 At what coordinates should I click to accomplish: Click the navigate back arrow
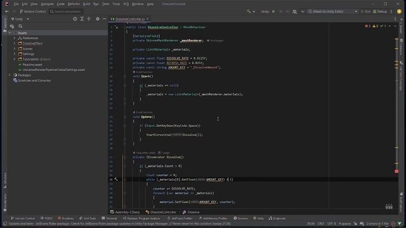pyautogui.click(x=7, y=11)
